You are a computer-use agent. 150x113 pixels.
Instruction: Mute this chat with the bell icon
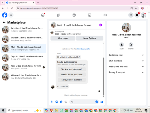(x=121, y=45)
